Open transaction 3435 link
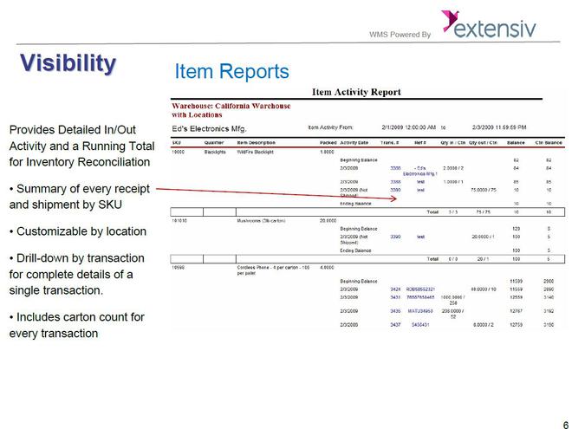Image resolution: width=572 pixels, height=429 pixels. click(395, 311)
